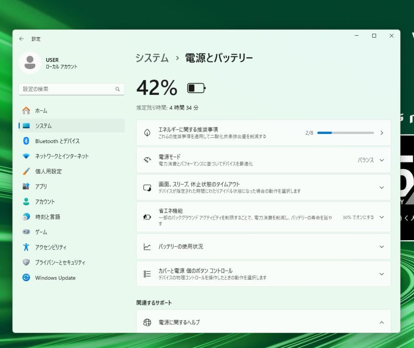414x348 pixels.
Task: Click the アクセシビリティ sidebar icon
Action: pyautogui.click(x=26, y=247)
